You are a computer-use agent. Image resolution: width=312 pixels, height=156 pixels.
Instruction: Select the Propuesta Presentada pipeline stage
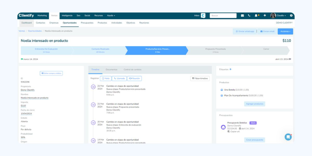point(215,50)
